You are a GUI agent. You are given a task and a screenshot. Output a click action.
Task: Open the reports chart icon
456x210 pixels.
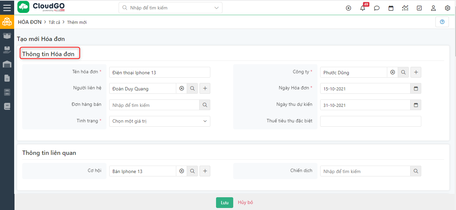(405, 8)
